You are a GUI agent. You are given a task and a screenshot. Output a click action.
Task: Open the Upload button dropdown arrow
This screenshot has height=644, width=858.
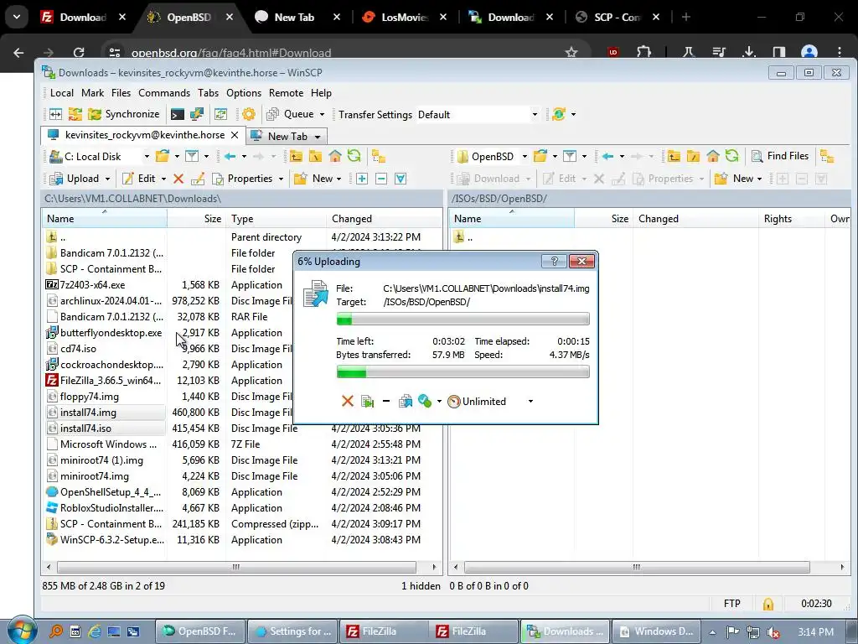[108, 179]
